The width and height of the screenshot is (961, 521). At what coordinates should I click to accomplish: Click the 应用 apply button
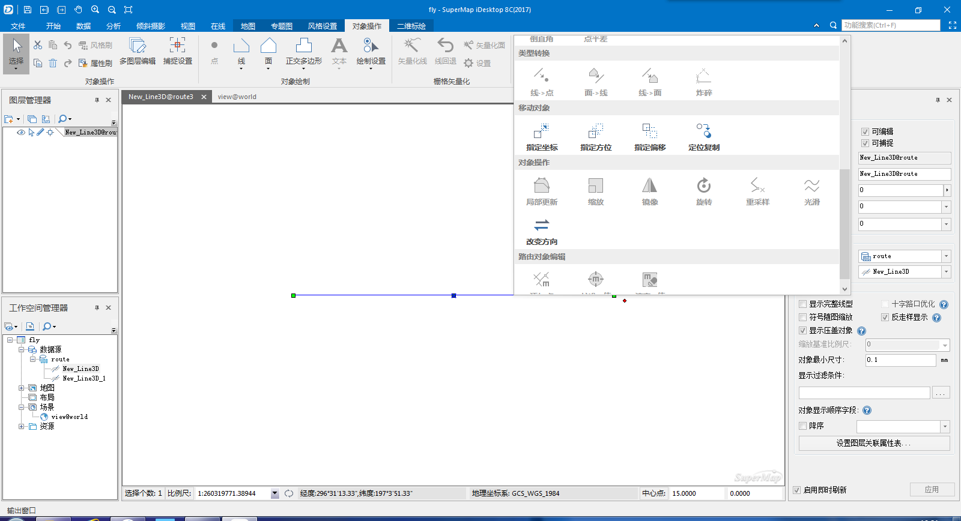point(932,489)
